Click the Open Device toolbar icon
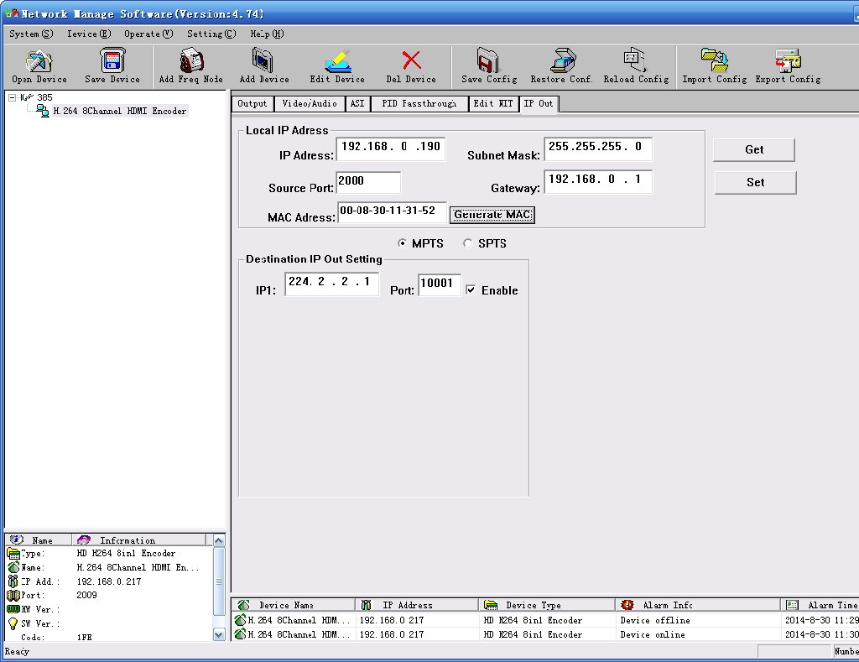 (39, 60)
